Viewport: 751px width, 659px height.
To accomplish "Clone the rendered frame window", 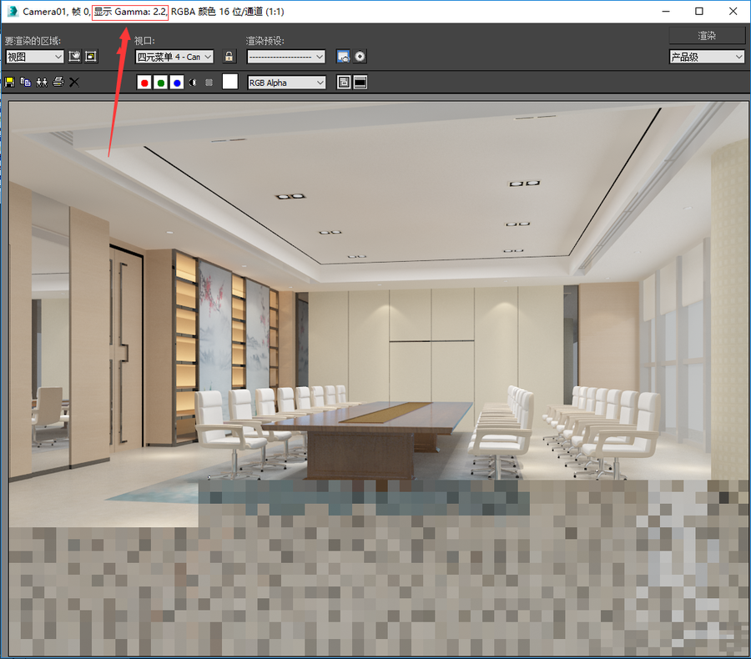I will [x=43, y=83].
